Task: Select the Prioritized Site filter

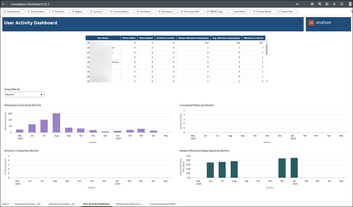Action: (191, 11)
